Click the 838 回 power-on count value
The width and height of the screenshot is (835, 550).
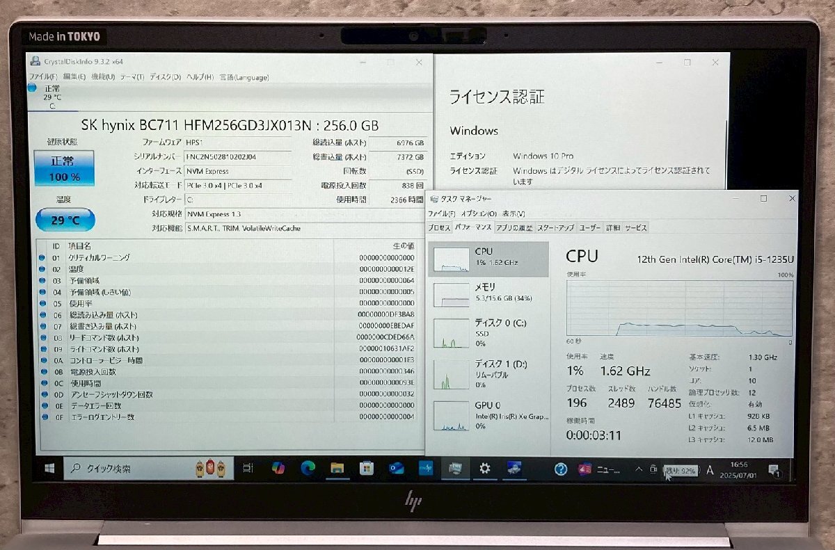[397, 186]
